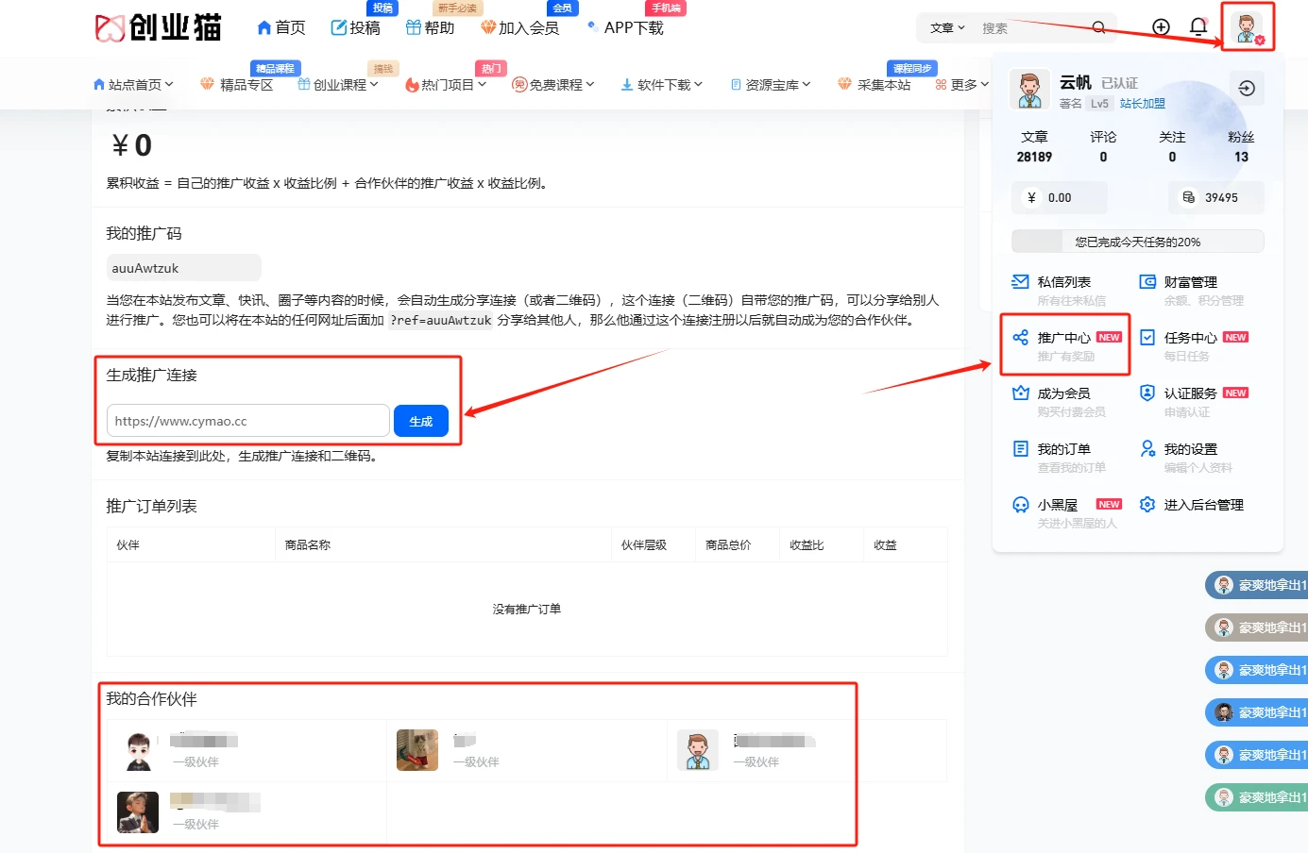Click the promotion link input field
The height and width of the screenshot is (853, 1308).
point(247,420)
